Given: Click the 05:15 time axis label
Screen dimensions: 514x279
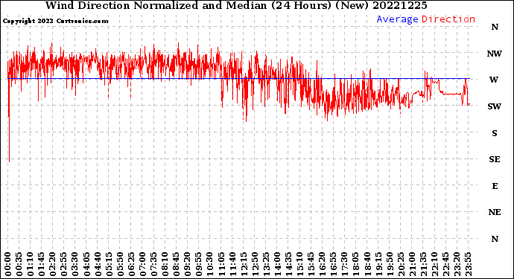Looking at the screenshot, I should [109, 265].
